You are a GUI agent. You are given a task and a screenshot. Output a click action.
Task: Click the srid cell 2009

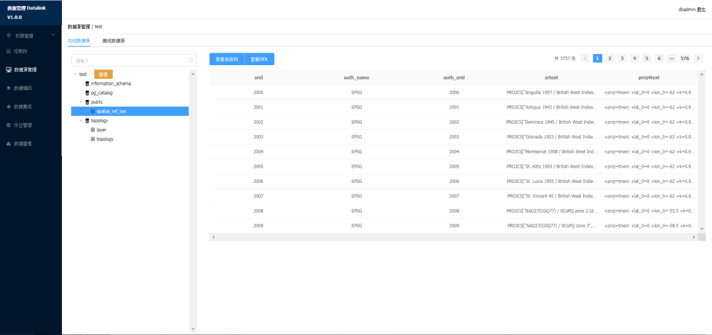click(258, 225)
